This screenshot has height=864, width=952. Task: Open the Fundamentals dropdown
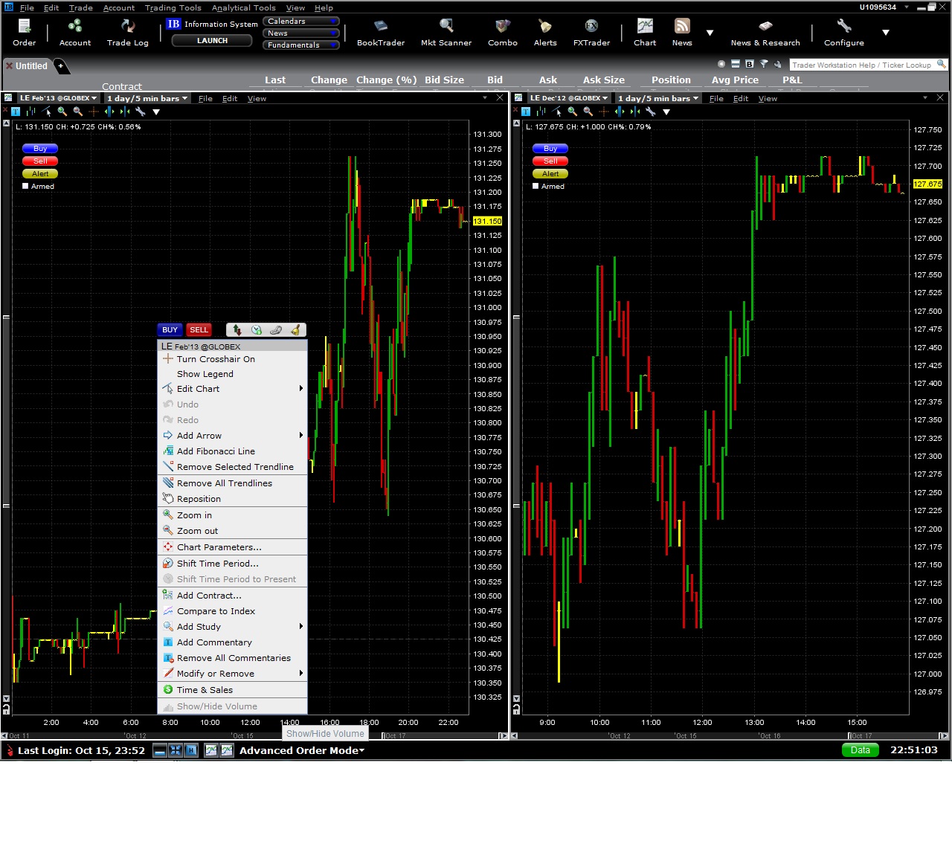301,45
